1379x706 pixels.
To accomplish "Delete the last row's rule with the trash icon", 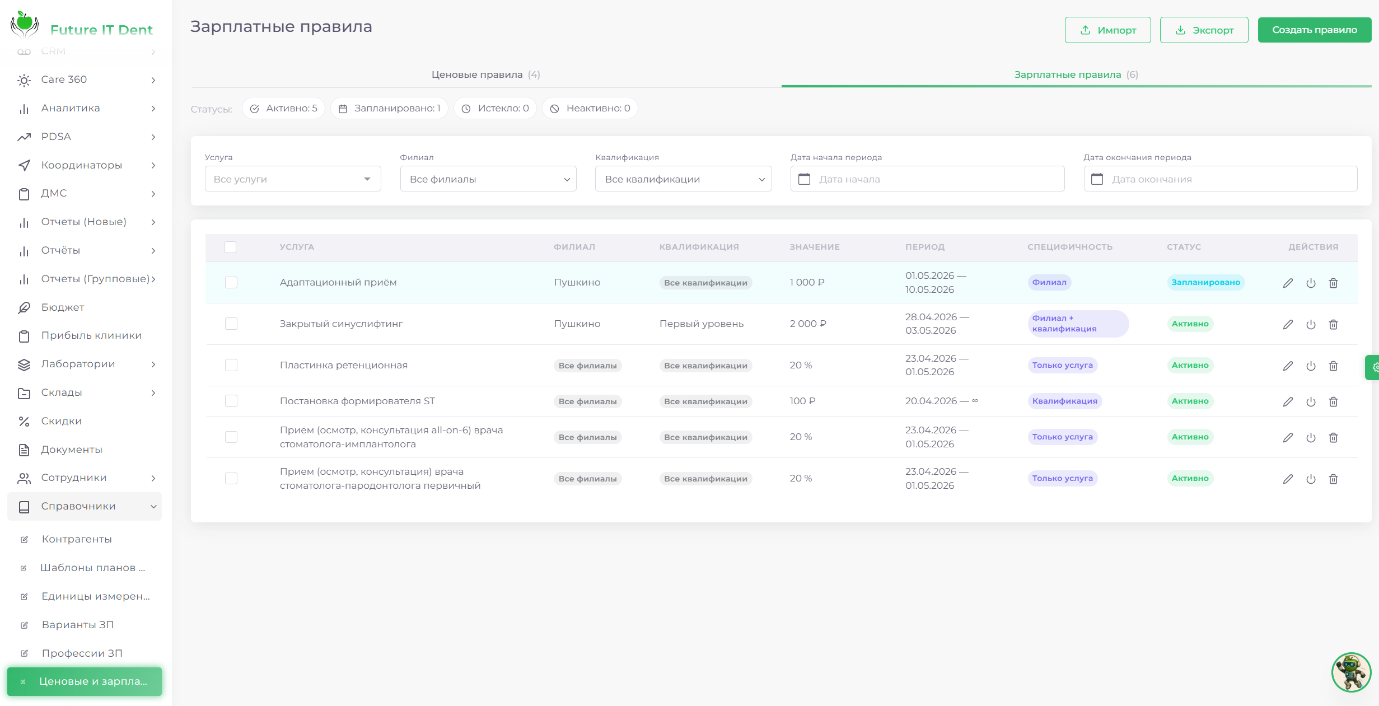I will [1333, 479].
